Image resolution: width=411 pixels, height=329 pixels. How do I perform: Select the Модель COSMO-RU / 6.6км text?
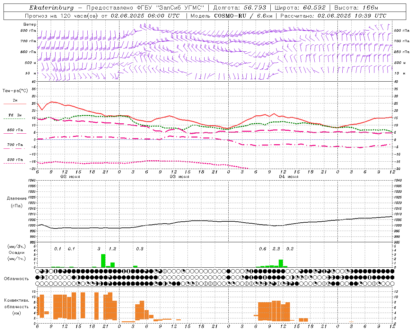[x=232, y=16]
